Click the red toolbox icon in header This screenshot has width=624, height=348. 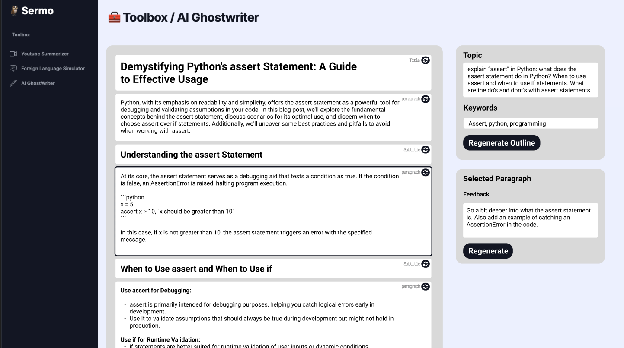(114, 17)
